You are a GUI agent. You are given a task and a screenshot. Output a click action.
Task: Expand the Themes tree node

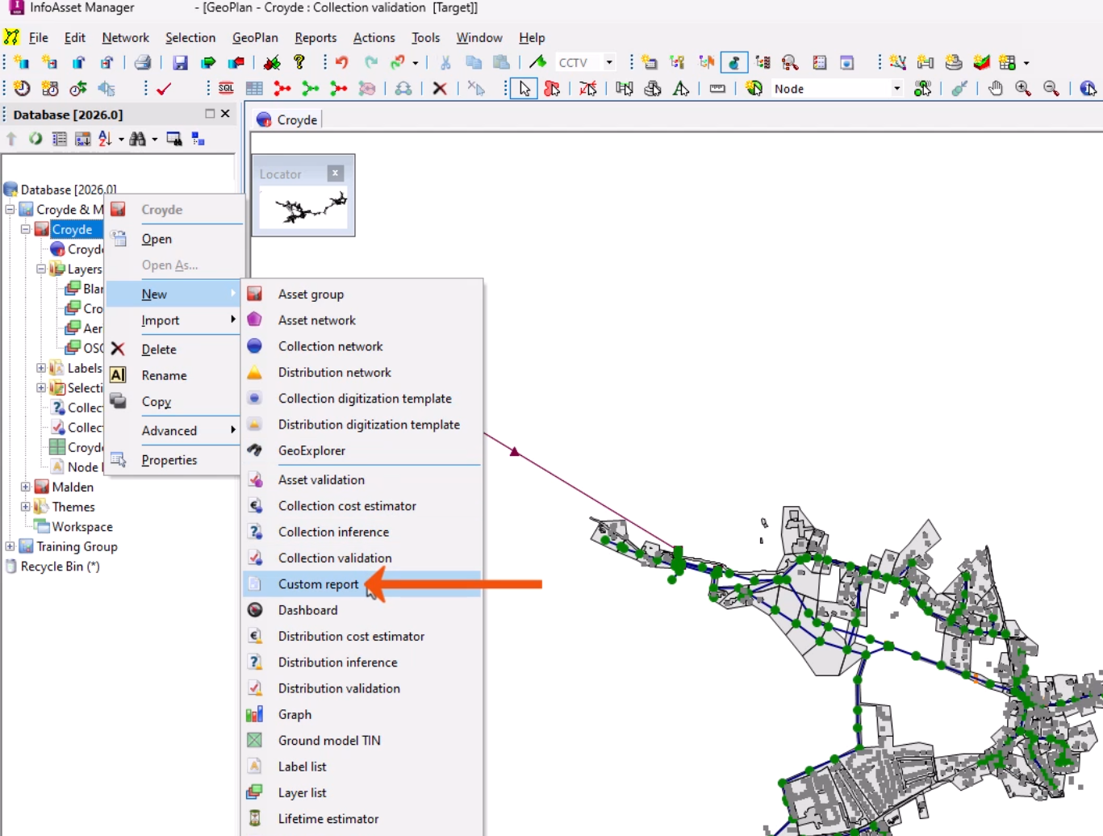click(25, 507)
